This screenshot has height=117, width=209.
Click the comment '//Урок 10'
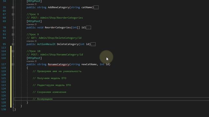33,51
